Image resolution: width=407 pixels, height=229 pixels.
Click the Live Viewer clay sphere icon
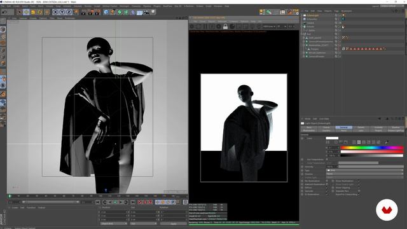[232, 27]
